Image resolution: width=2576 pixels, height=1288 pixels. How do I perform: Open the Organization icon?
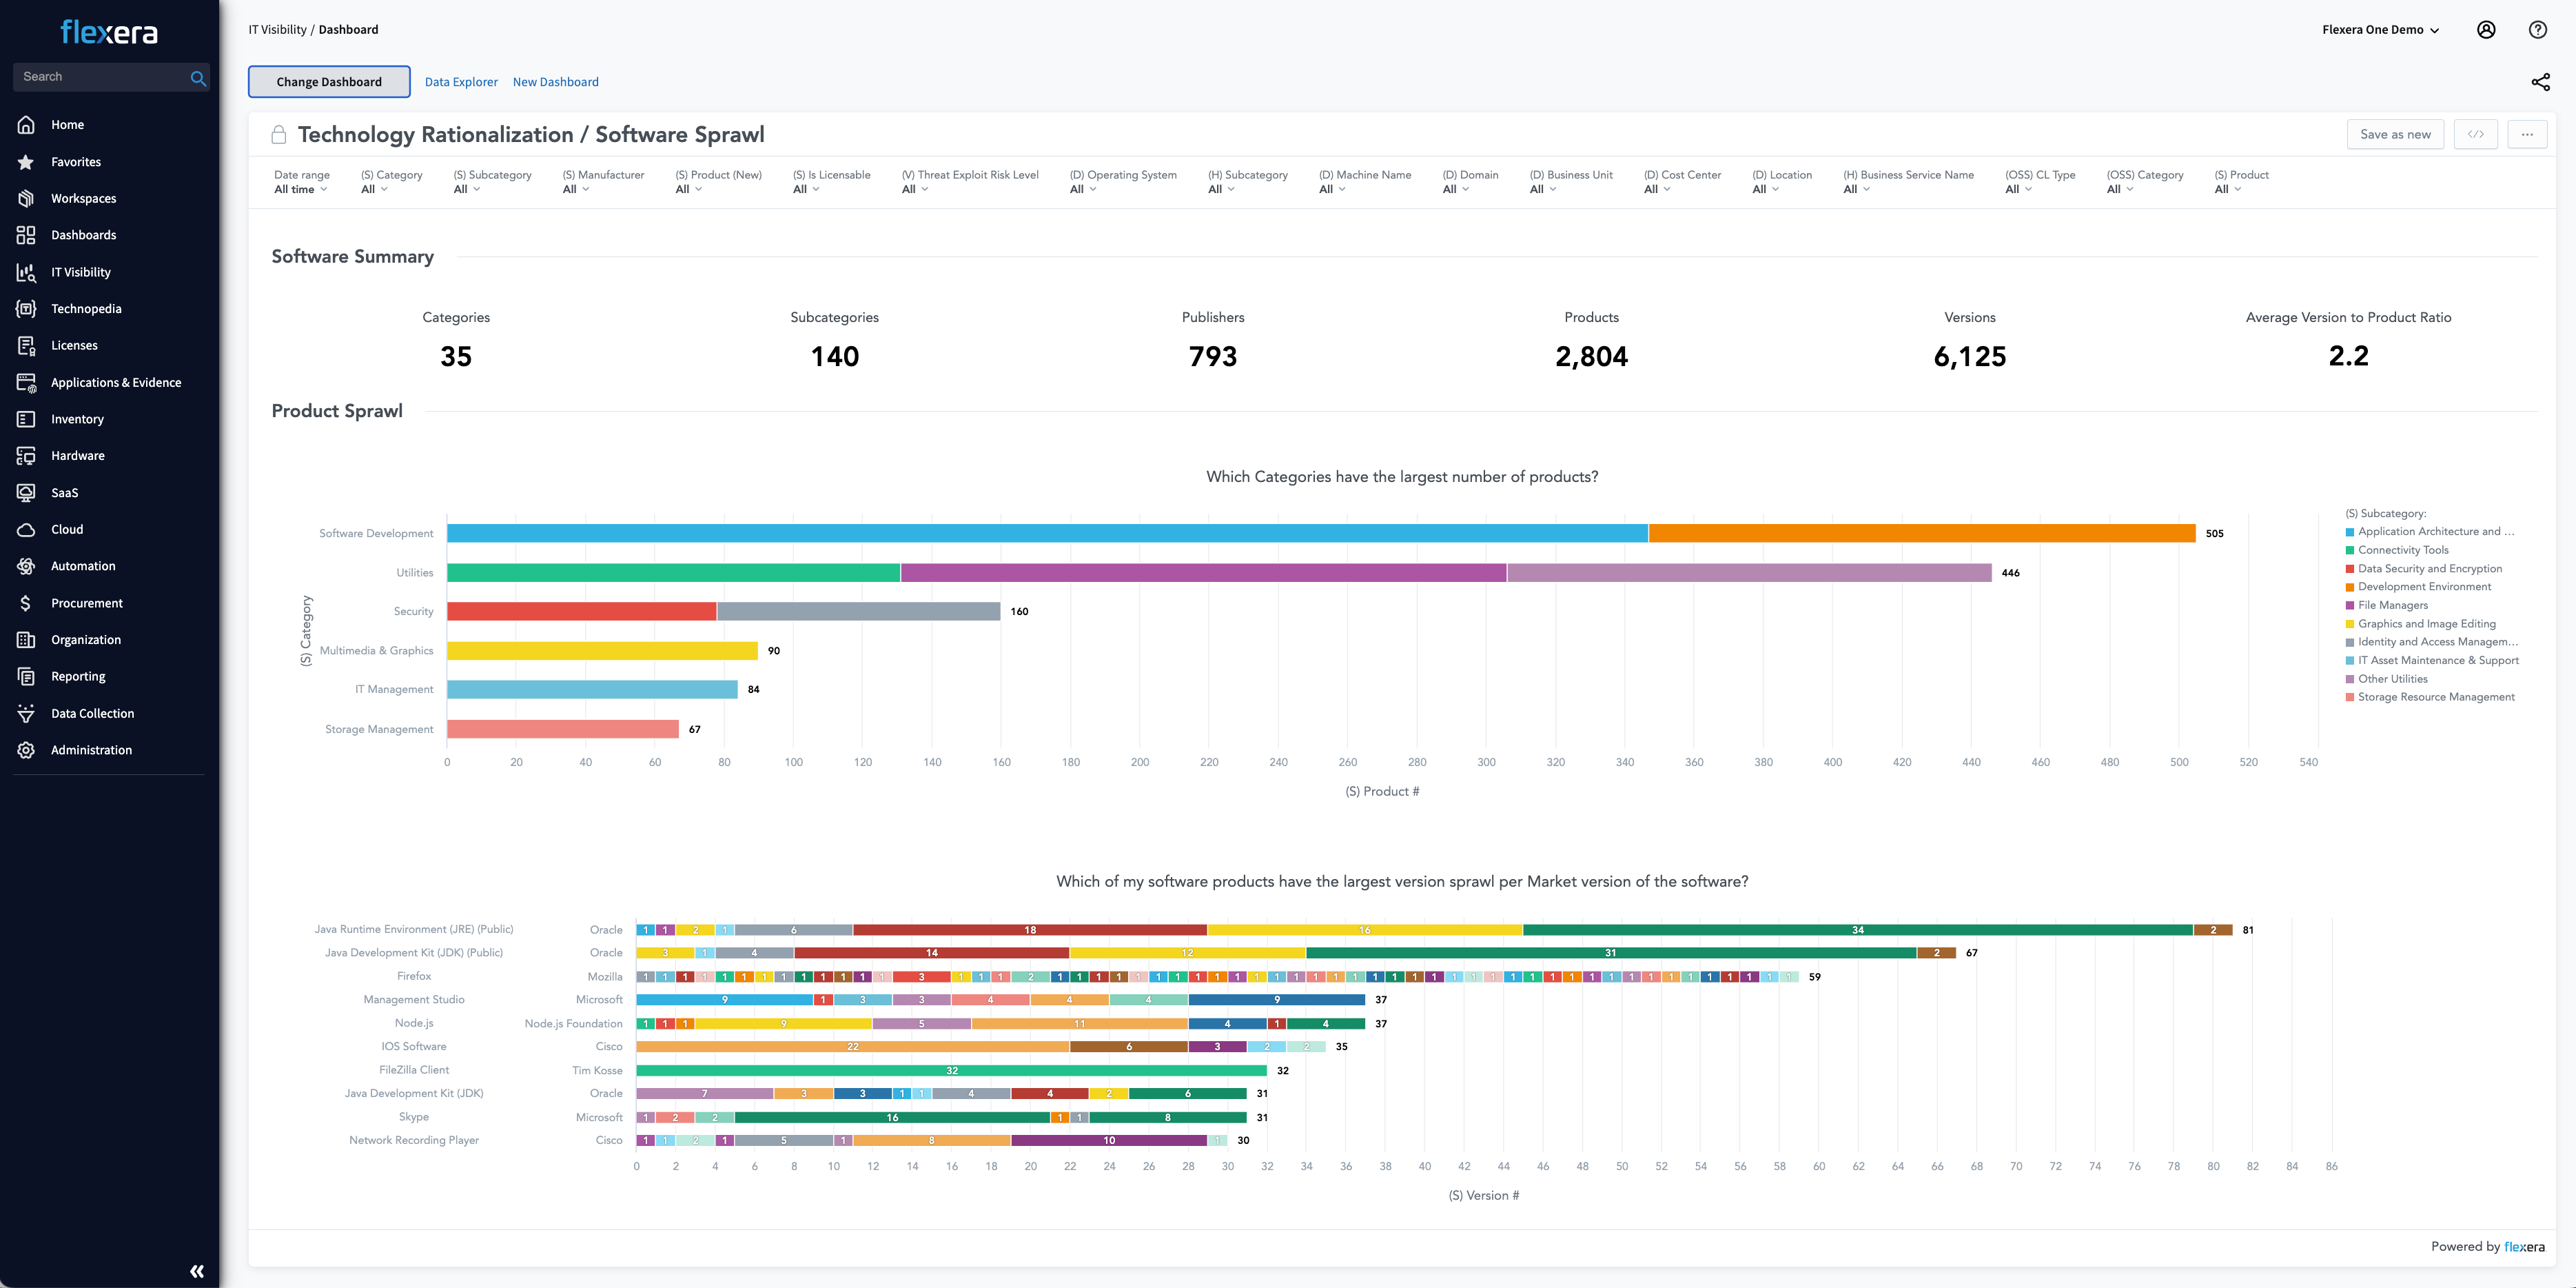[26, 639]
